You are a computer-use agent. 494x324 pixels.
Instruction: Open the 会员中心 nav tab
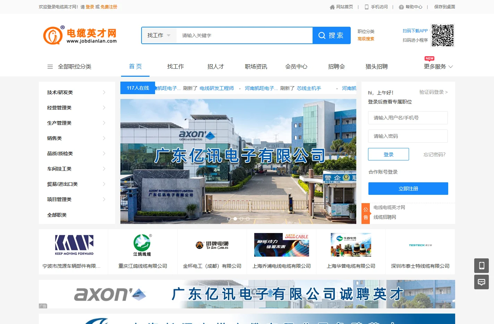coord(296,67)
